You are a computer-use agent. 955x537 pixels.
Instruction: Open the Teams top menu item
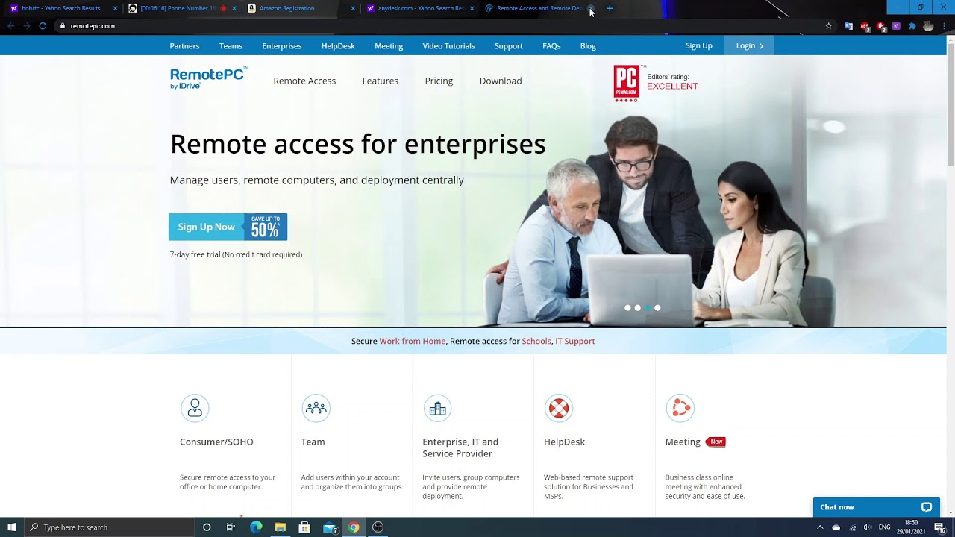(x=231, y=46)
